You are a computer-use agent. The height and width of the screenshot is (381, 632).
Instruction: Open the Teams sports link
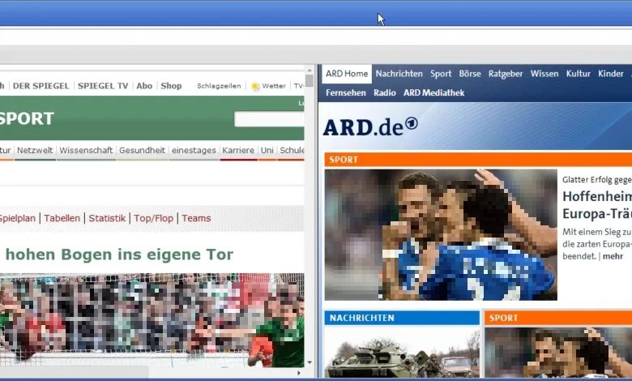[x=196, y=218]
